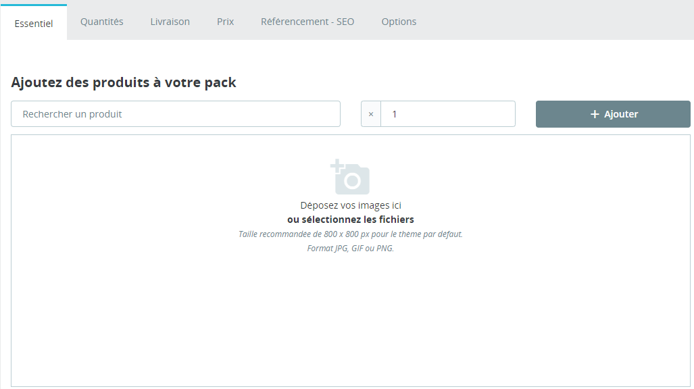Select the Options tab

[x=399, y=22]
